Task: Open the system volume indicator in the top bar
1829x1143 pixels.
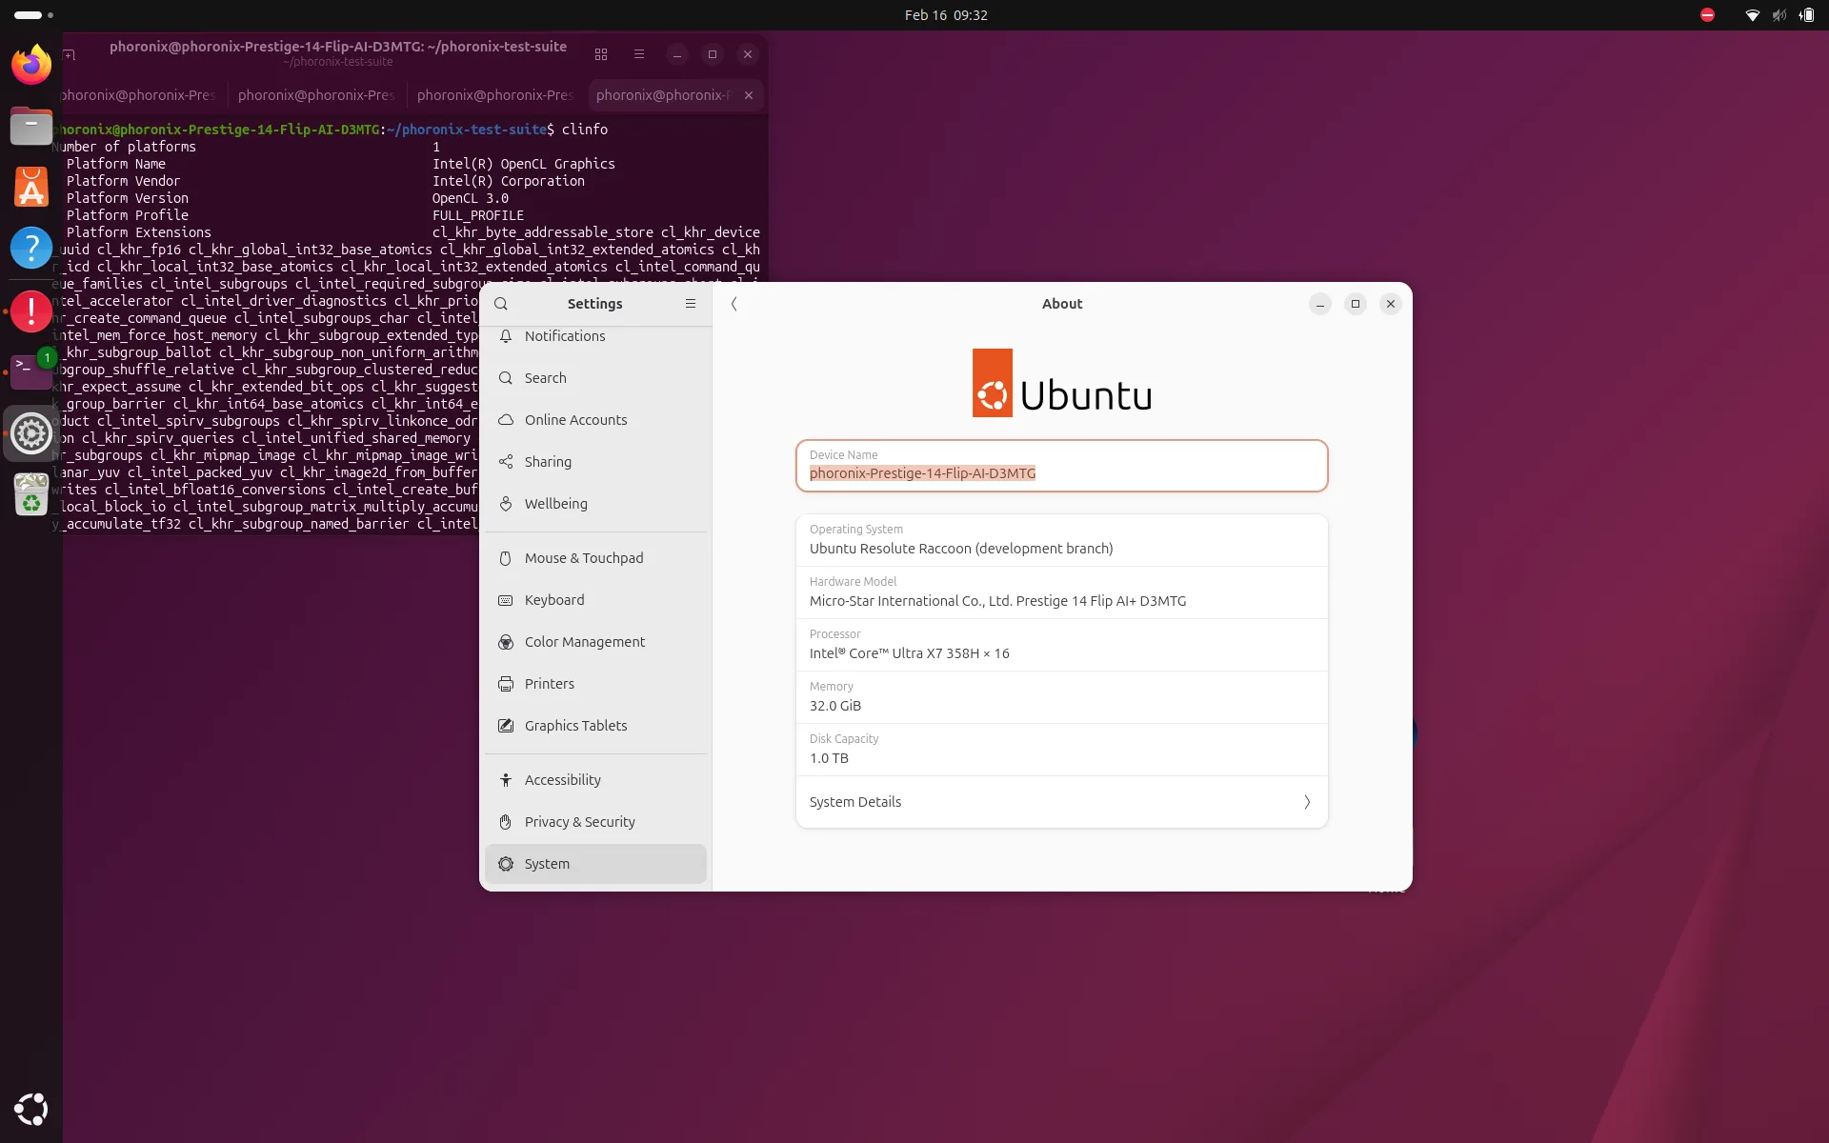Action: (1779, 15)
